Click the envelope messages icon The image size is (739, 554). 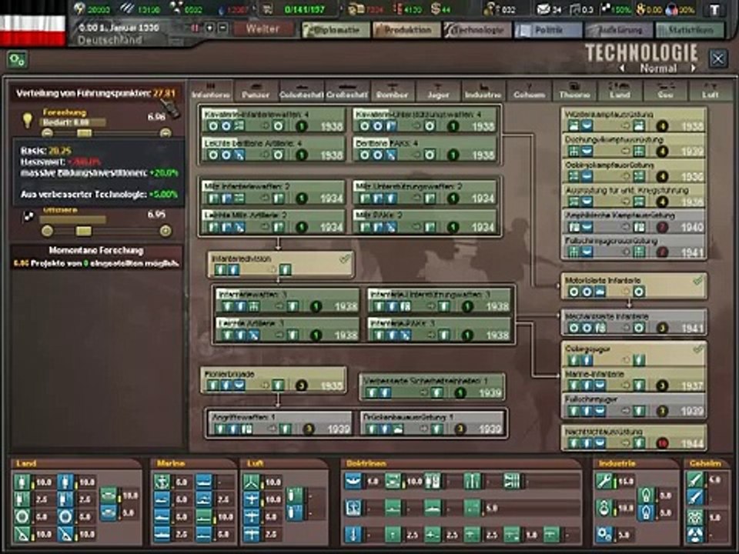pos(543,9)
